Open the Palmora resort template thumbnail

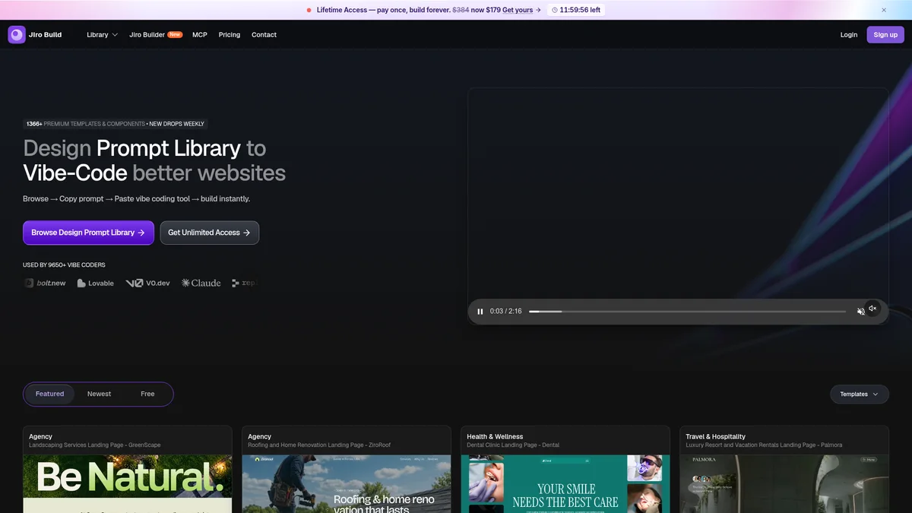784,484
